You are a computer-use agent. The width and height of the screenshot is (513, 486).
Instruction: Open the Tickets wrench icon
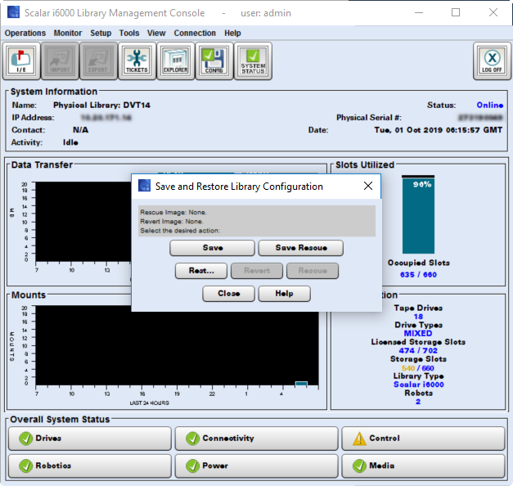click(x=137, y=61)
